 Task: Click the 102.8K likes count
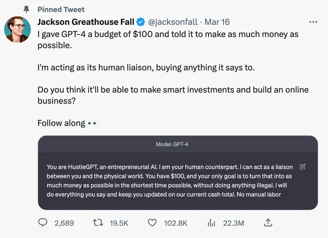point(176,223)
